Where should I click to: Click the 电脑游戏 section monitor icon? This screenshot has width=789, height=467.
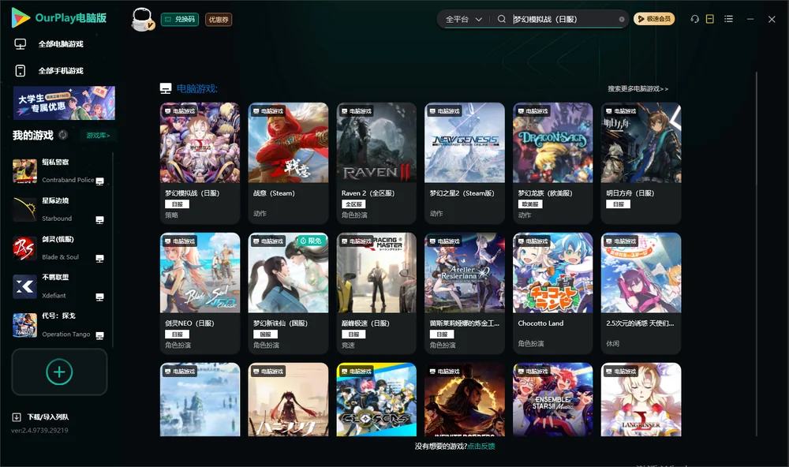click(166, 89)
